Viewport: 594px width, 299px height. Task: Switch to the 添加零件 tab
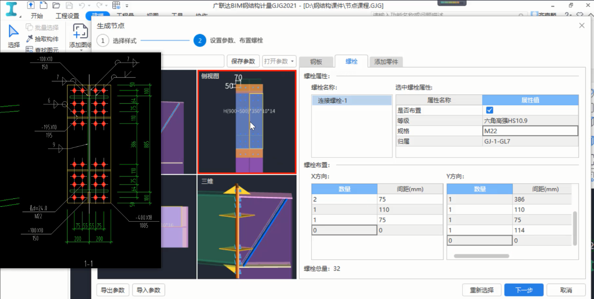[386, 62]
